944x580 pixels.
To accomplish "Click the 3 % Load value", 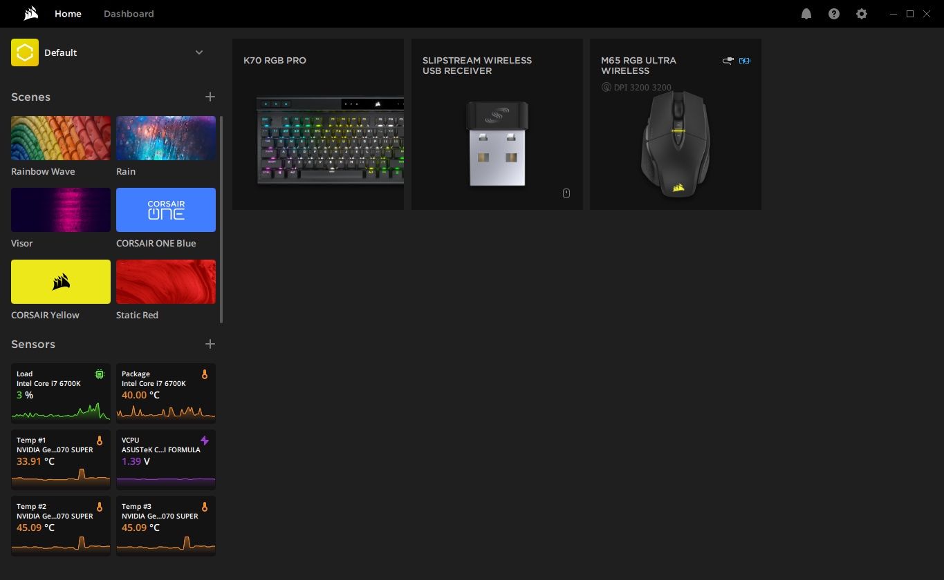I will pyautogui.click(x=25, y=395).
